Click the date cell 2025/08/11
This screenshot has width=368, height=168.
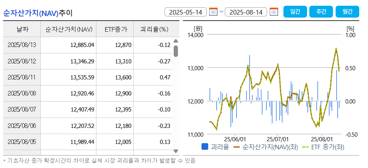click(22, 77)
